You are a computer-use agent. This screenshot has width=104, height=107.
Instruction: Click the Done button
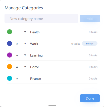90,98
